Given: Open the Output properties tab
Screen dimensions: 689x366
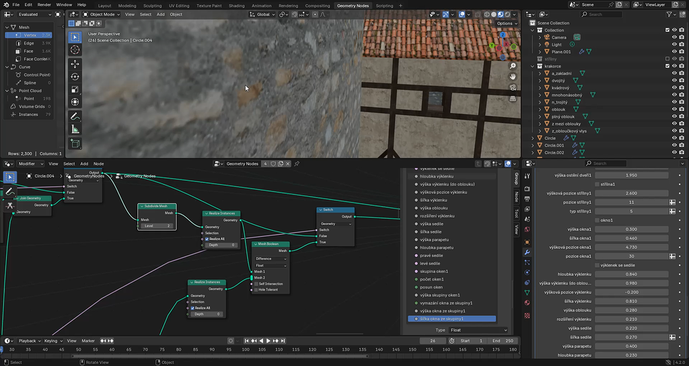Looking at the screenshot, I should [528, 198].
